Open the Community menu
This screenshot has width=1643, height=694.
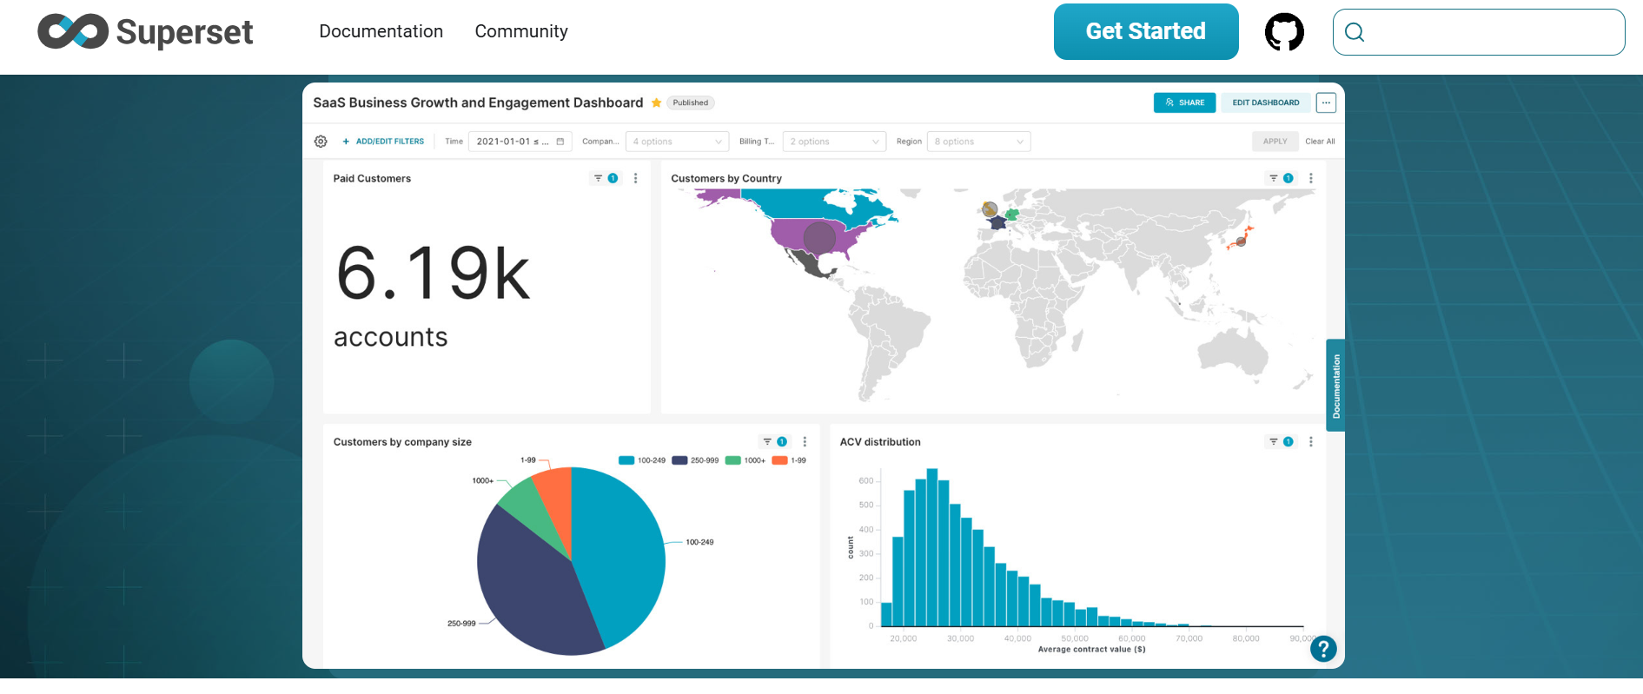pyautogui.click(x=521, y=31)
